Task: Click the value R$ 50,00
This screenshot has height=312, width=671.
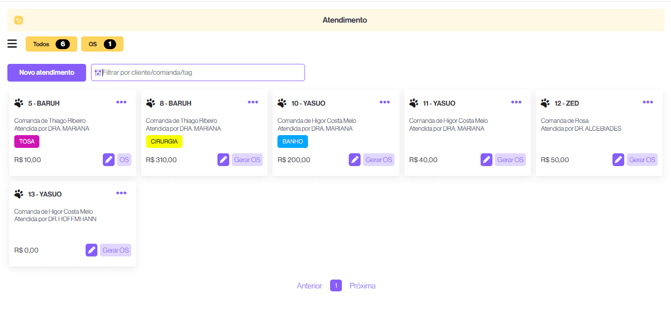Action: point(555,160)
